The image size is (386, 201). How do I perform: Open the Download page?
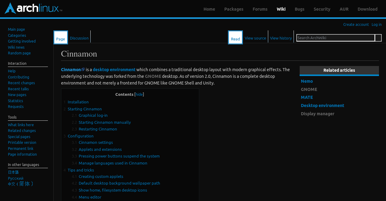367,9
